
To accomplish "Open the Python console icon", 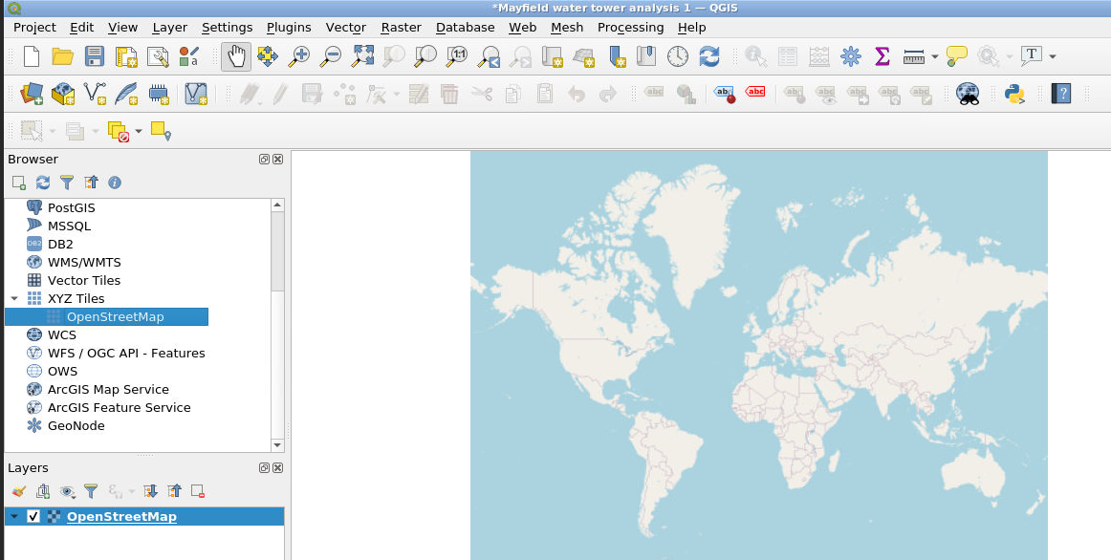I will tap(1014, 94).
